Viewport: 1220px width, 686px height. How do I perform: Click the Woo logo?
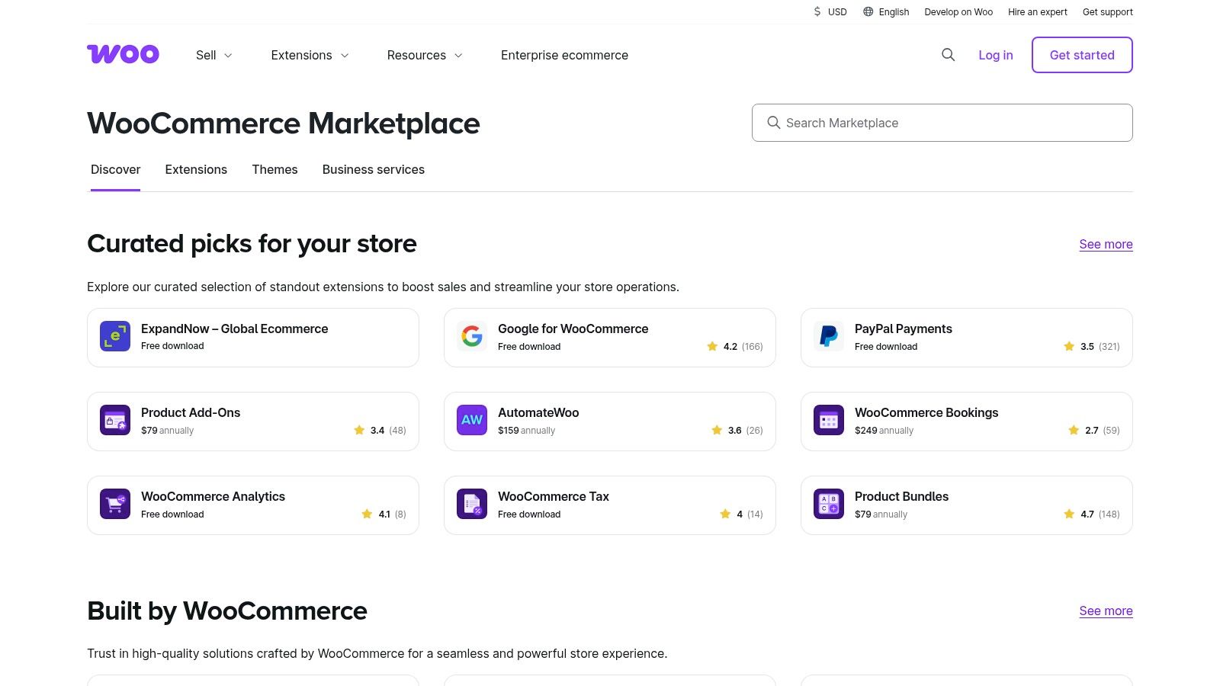click(x=123, y=54)
